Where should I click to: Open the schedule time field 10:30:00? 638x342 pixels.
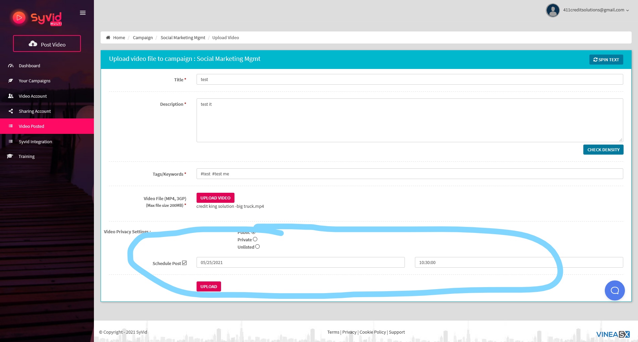click(518, 262)
